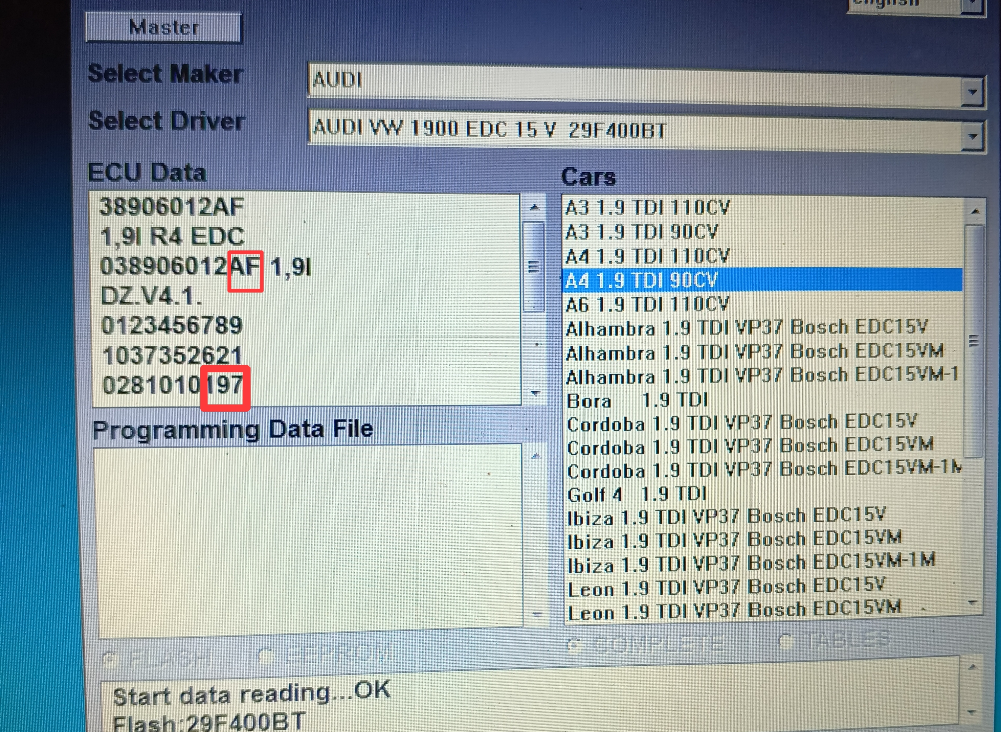The height and width of the screenshot is (732, 1001).
Task: Open the Select Driver dropdown arrow
Action: point(972,136)
